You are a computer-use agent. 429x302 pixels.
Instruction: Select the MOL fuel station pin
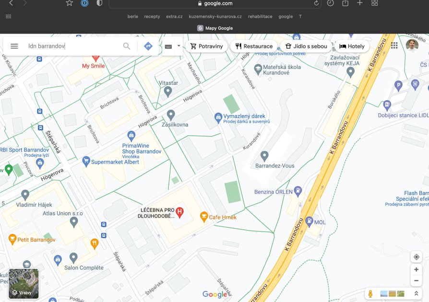point(309,221)
